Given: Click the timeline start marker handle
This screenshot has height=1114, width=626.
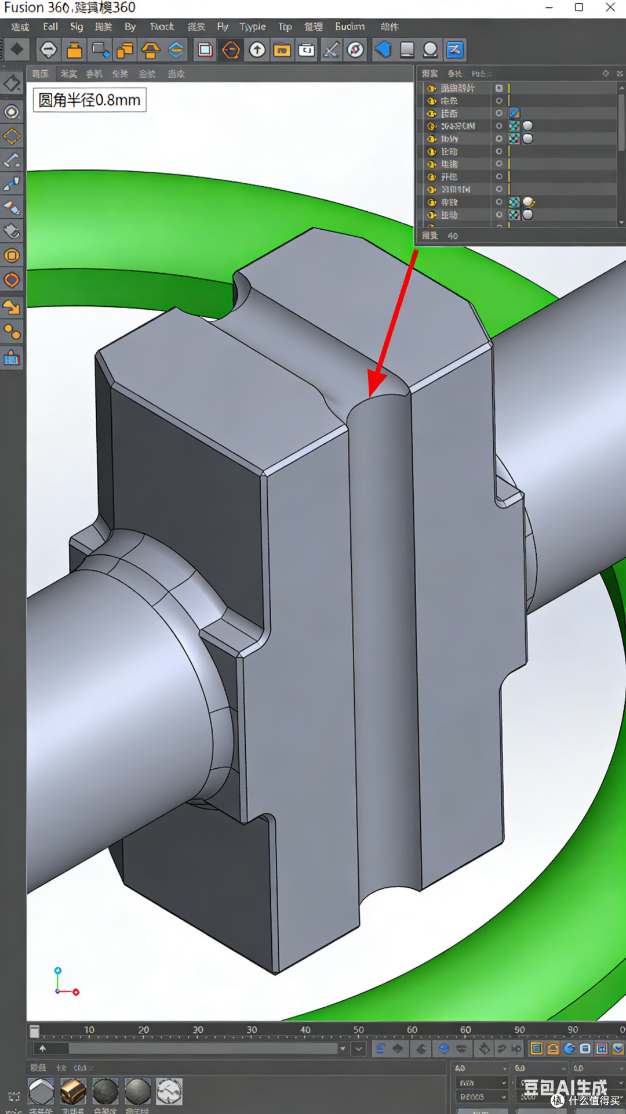Looking at the screenshot, I should point(34,1031).
